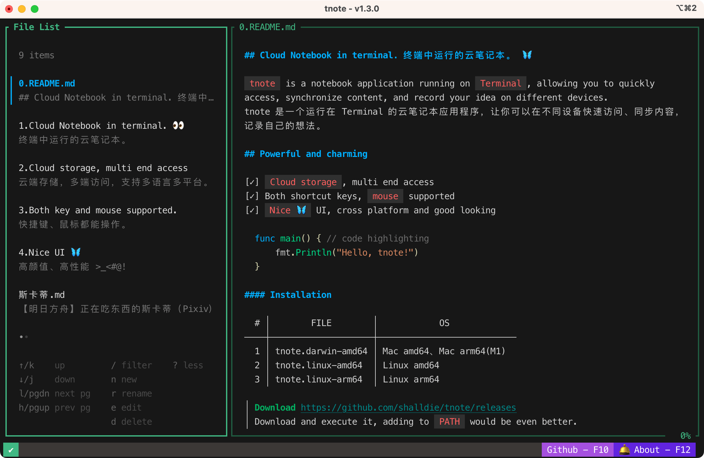Click the '? less' help collapse hint
The height and width of the screenshot is (458, 704).
click(188, 365)
